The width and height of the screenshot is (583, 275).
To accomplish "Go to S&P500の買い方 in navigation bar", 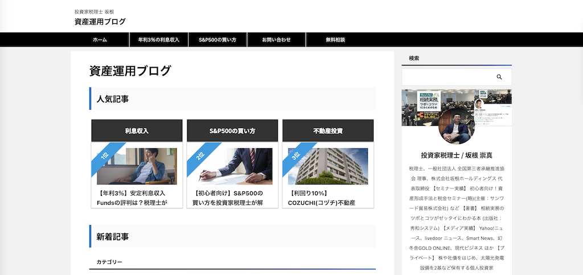I will 217,40.
